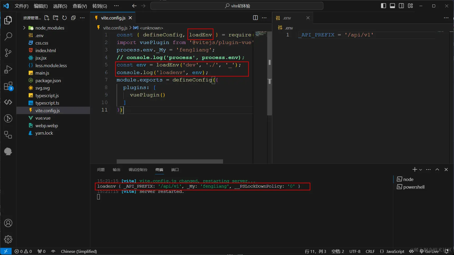This screenshot has width=454, height=255.
Task: Expand the node_modules folder
Action: point(24,28)
